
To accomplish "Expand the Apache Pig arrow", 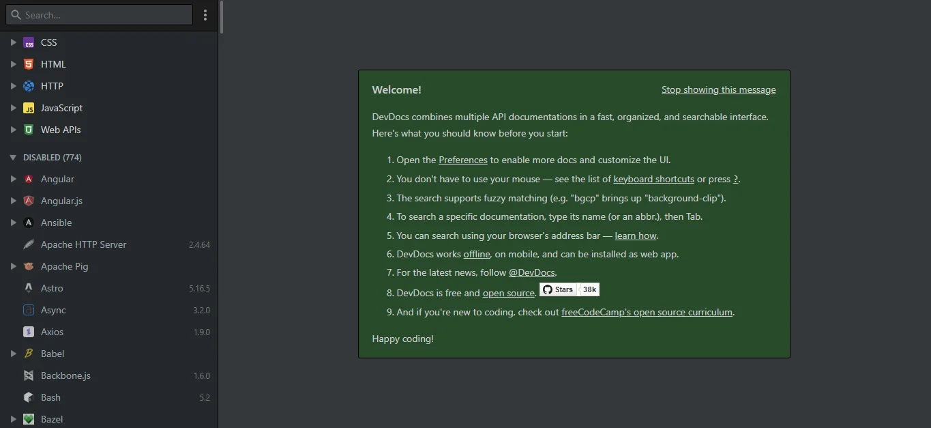I will 13,266.
